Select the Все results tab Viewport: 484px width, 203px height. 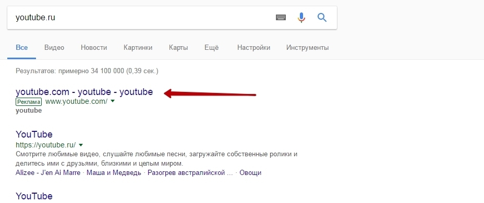coord(21,48)
